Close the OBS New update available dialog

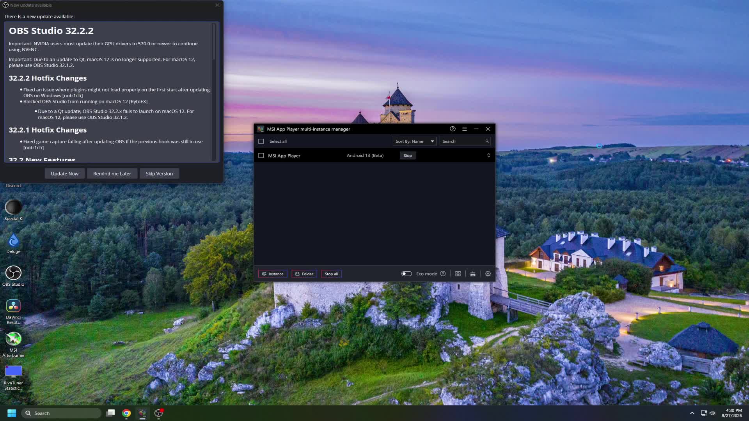click(x=217, y=5)
